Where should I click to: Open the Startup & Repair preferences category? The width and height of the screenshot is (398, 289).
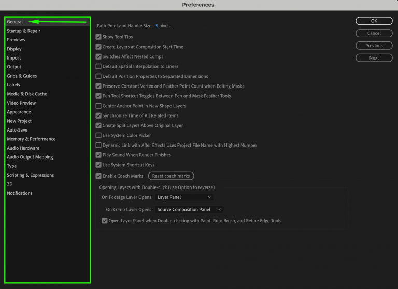(x=23, y=31)
